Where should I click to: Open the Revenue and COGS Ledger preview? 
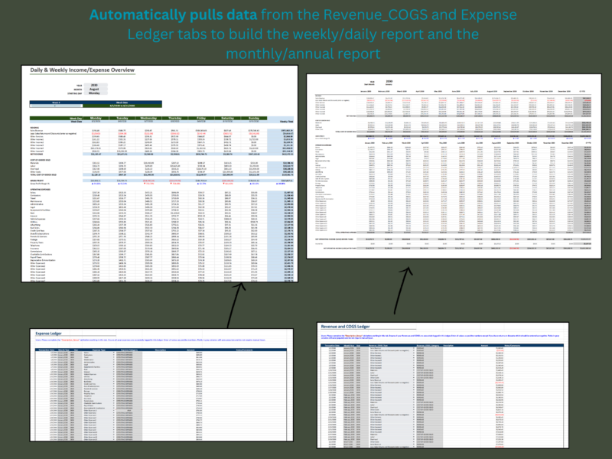pyautogui.click(x=443, y=385)
